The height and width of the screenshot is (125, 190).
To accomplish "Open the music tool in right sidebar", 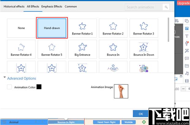I will pos(187,73).
